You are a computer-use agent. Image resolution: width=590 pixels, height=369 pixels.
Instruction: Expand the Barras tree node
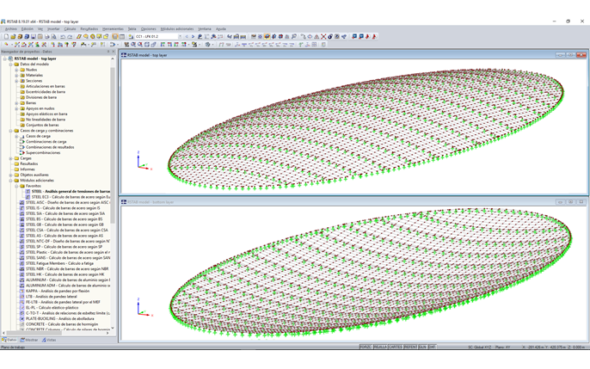[x=16, y=103]
